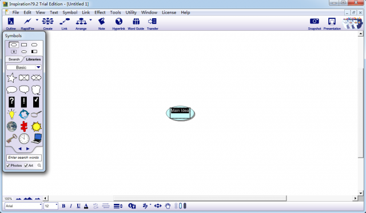Viewport: 366px width, 213px height.
Task: Click the Create symbol tool
Action: 47,23
